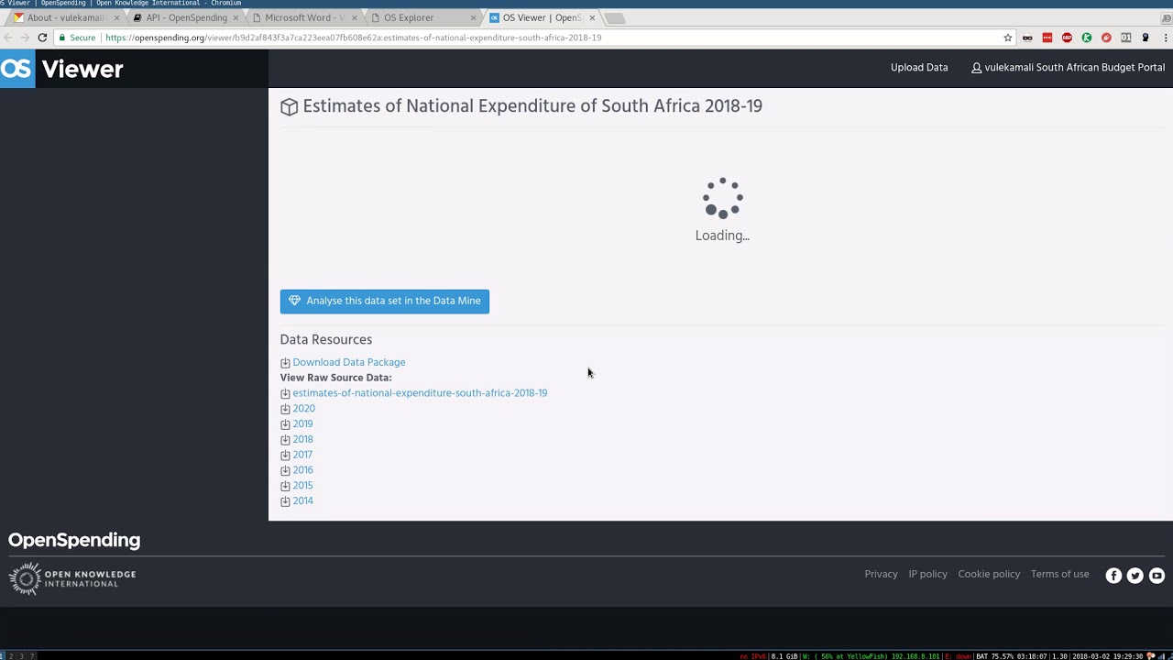Open the 2015 raw source link

[302, 486]
